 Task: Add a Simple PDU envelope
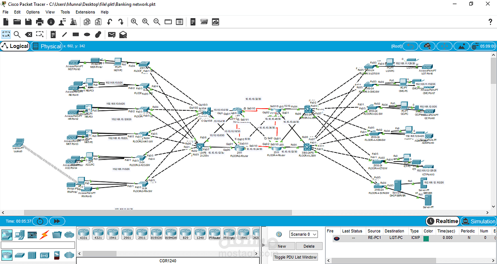(112, 34)
